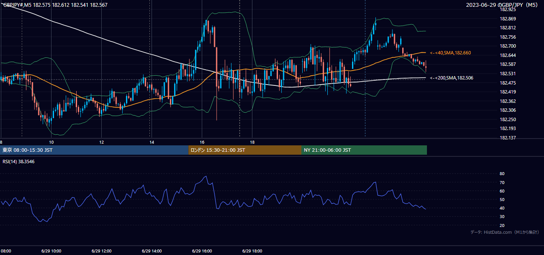Click the 6/29 10:00 bottom time label
544x255 pixels.
tap(51, 251)
